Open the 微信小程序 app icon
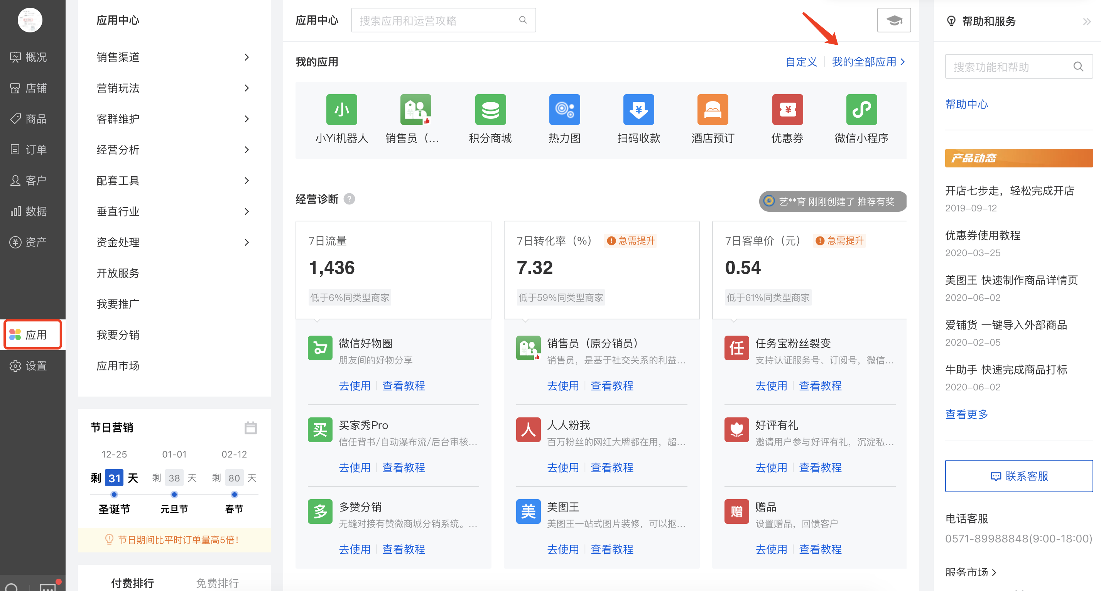 [861, 110]
